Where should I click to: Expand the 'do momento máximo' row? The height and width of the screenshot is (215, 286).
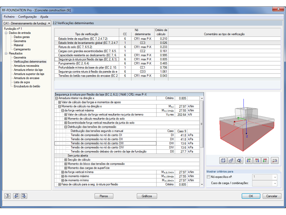(x=62, y=176)
